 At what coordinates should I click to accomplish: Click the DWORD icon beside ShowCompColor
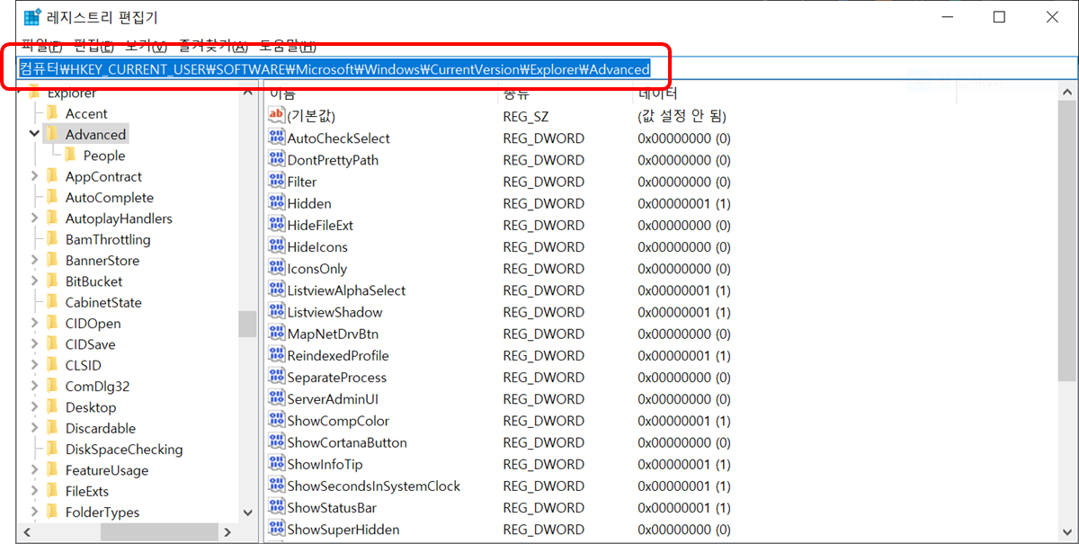[276, 420]
